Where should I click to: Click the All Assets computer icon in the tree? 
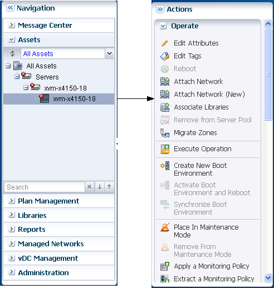tap(18, 66)
